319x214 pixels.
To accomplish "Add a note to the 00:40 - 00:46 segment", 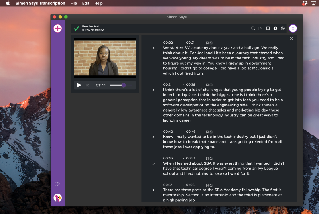I will pyautogui.click(x=211, y=132).
